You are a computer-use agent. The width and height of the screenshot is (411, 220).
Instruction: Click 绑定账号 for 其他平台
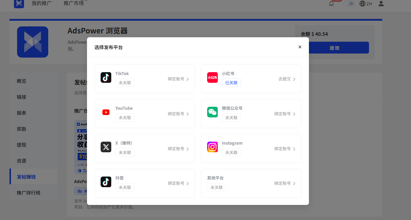click(x=283, y=183)
